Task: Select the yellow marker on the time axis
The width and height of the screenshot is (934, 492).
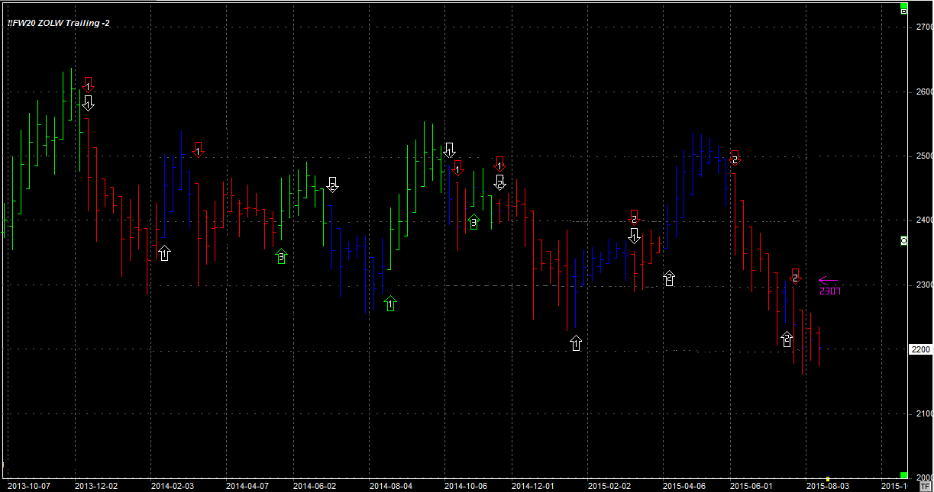Action: point(828,479)
